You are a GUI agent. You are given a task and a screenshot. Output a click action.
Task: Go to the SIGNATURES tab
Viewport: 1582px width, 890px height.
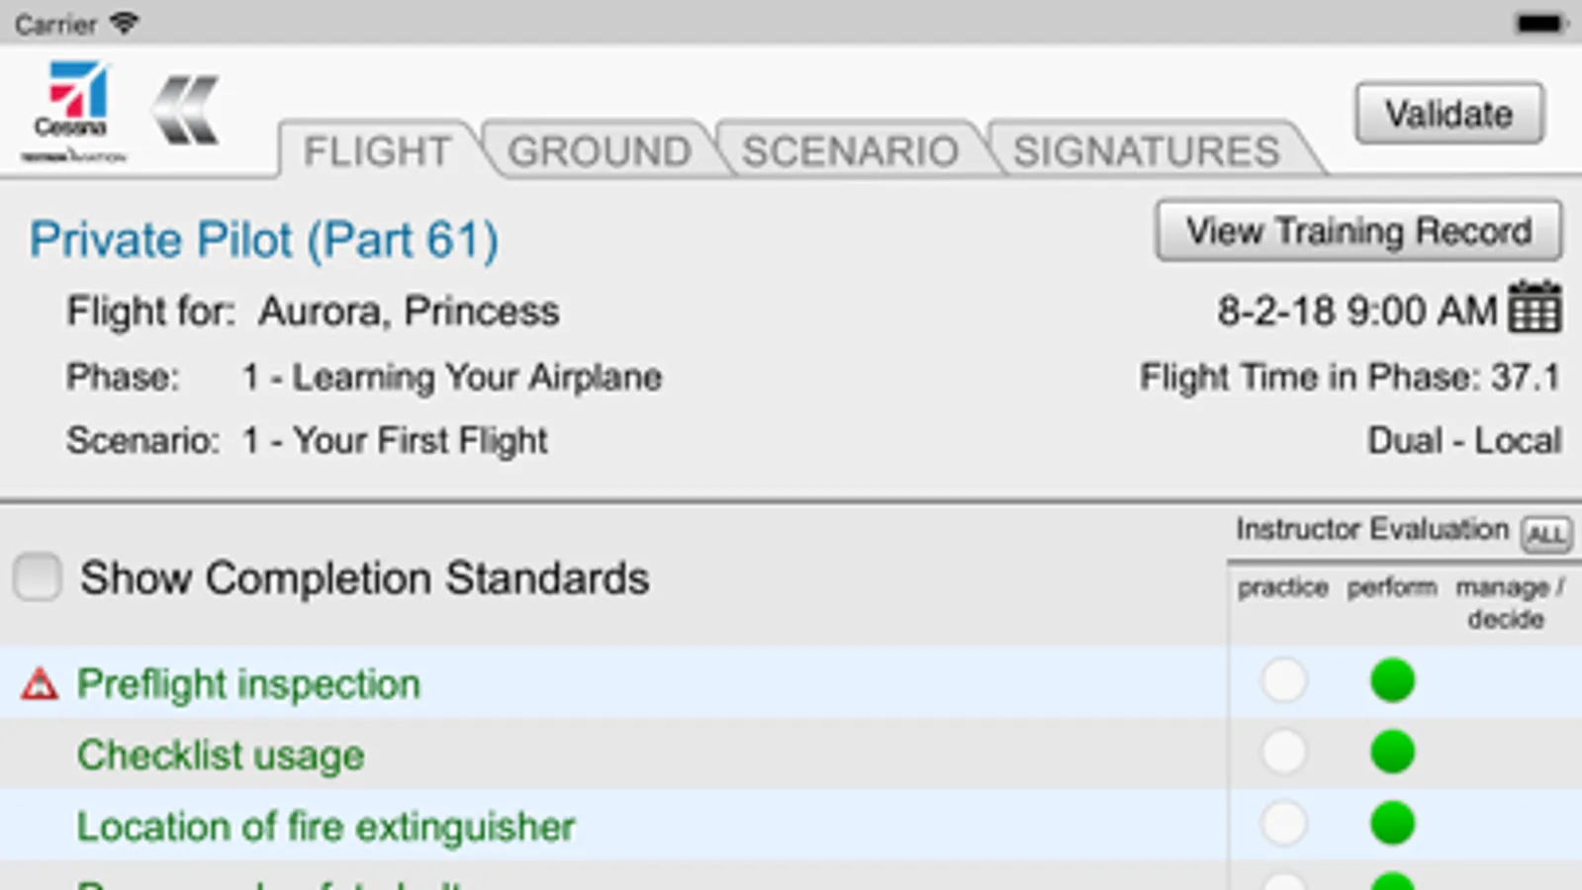point(1146,151)
